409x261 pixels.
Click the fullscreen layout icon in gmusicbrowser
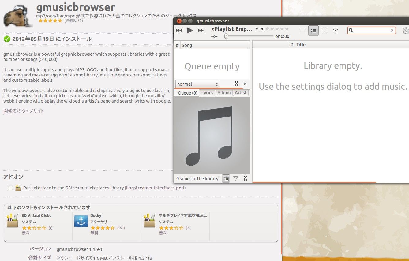pyautogui.click(x=336, y=31)
